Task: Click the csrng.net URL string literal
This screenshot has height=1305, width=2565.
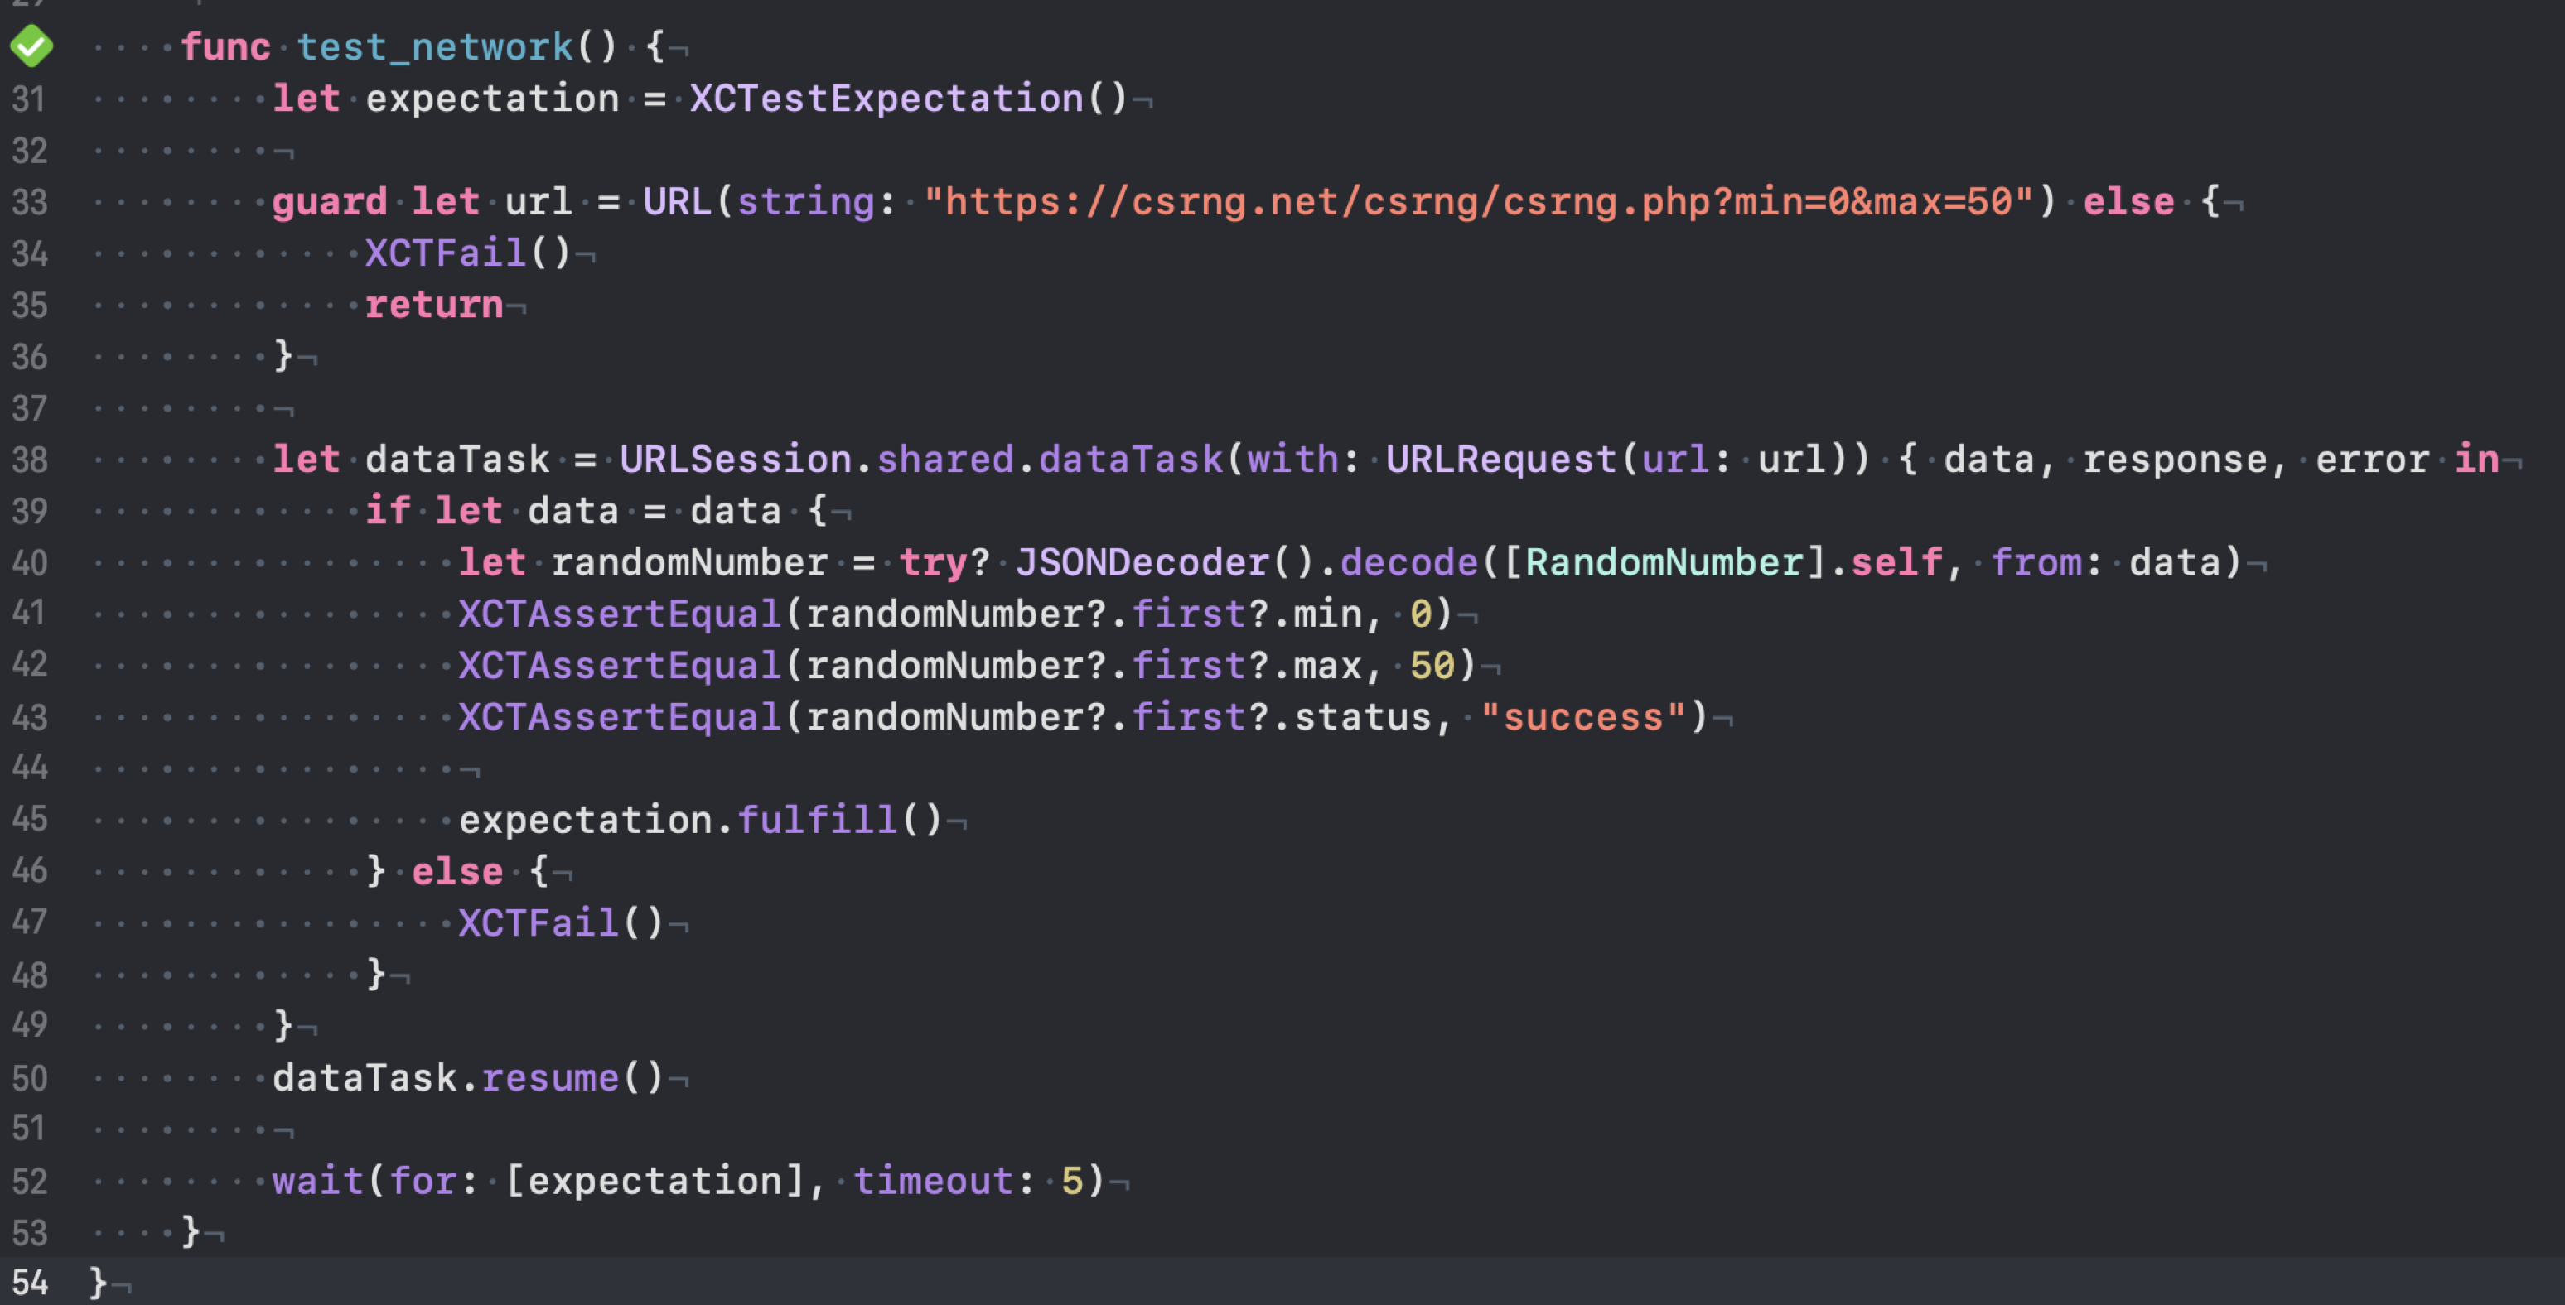Action: pyautogui.click(x=1478, y=202)
